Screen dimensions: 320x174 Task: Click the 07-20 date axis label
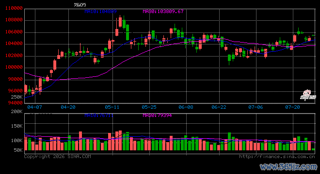click(x=292, y=107)
